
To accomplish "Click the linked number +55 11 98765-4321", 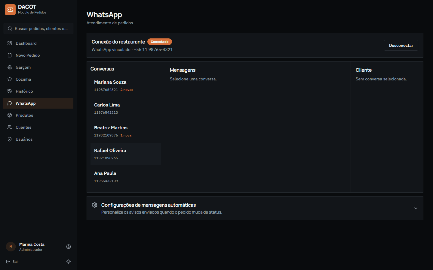I will 153,49.
